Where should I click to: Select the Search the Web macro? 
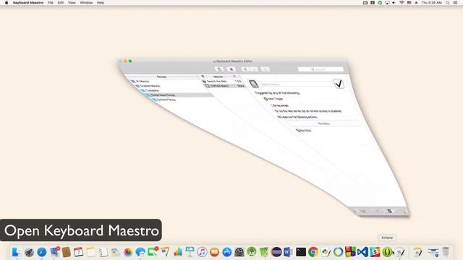point(223,82)
